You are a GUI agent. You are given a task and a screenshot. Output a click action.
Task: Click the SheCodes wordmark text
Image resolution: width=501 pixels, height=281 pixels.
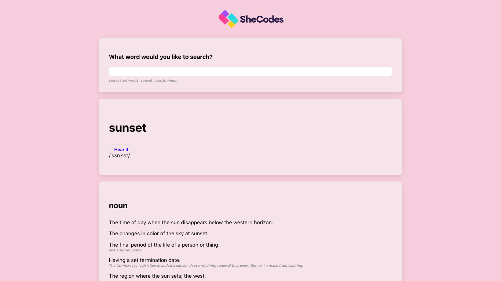tap(262, 19)
